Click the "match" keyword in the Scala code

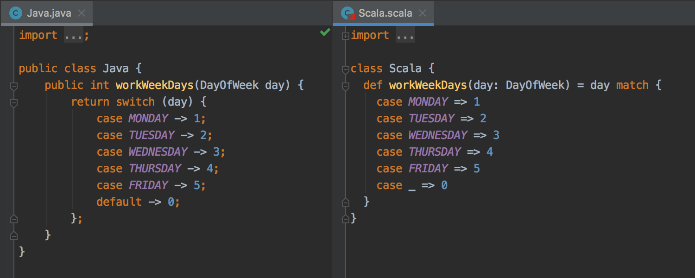coord(632,85)
